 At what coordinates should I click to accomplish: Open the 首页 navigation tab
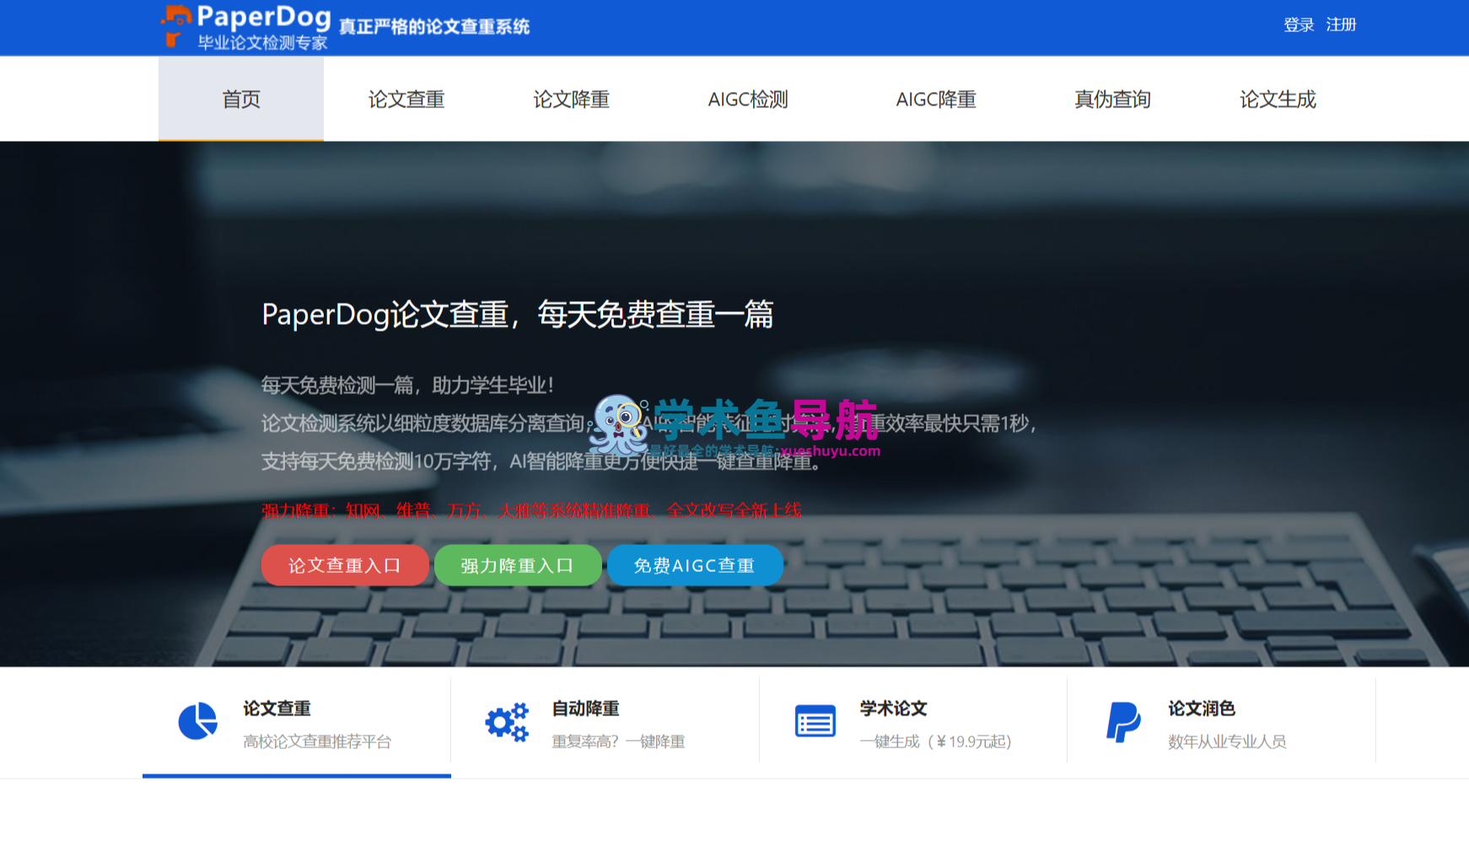[241, 99]
